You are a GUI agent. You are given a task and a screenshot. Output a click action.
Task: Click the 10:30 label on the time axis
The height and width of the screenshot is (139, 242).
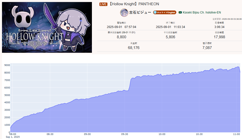coord(199,134)
